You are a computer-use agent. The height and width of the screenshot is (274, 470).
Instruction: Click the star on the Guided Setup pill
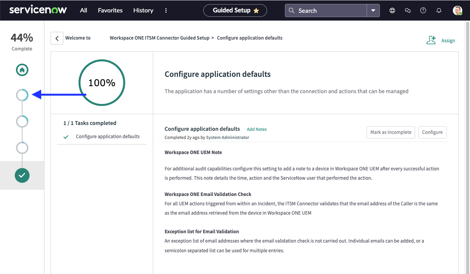point(256,10)
